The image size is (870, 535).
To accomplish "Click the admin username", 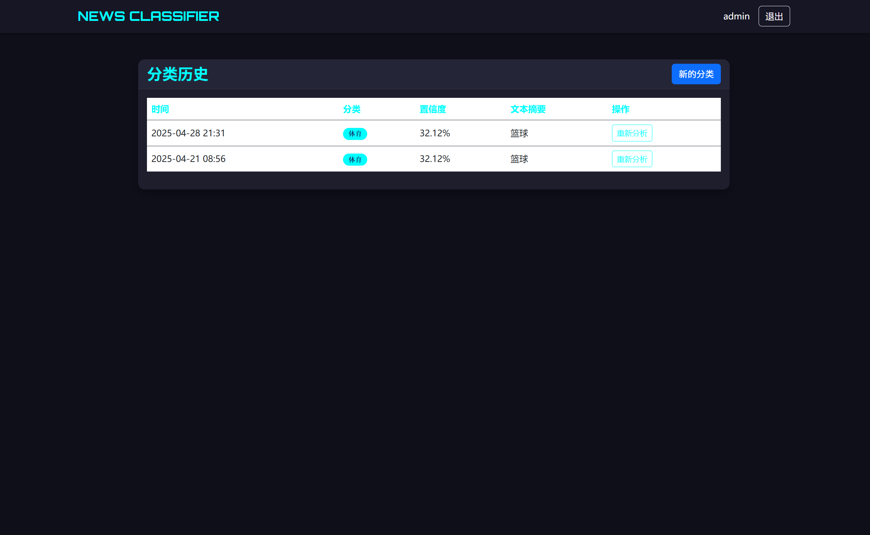I will (736, 16).
